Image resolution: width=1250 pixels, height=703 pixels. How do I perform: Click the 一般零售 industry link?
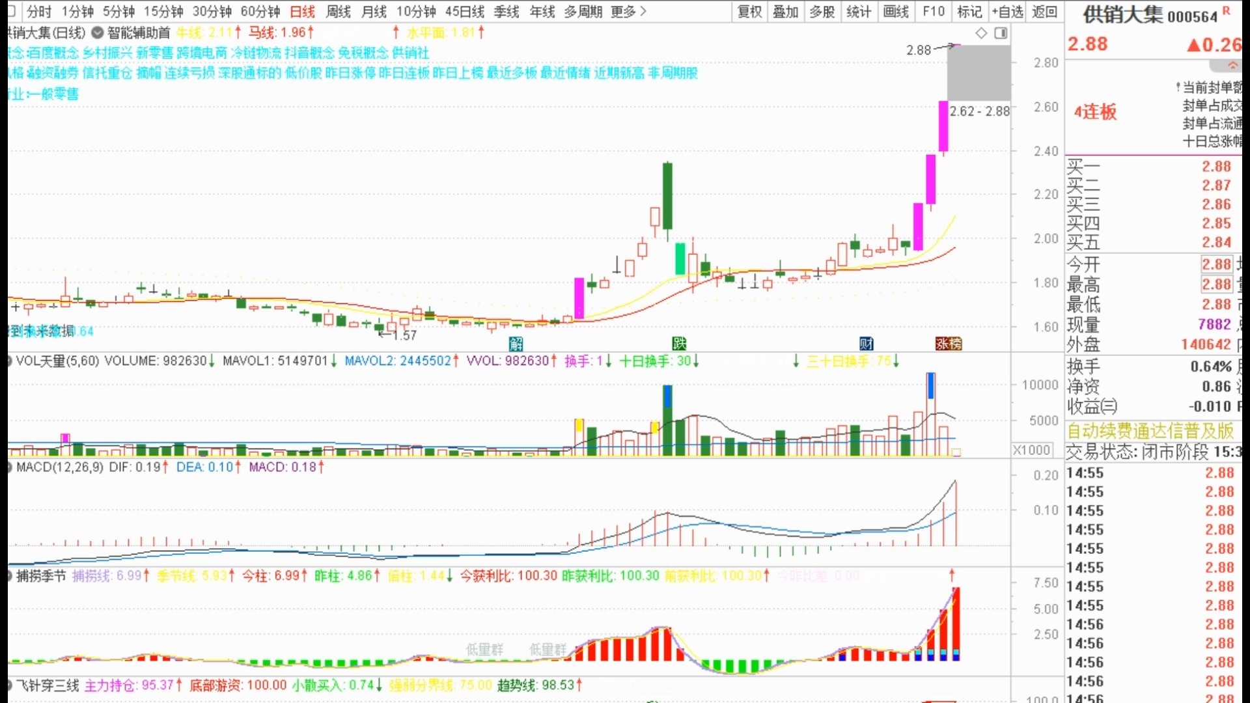[x=54, y=94]
